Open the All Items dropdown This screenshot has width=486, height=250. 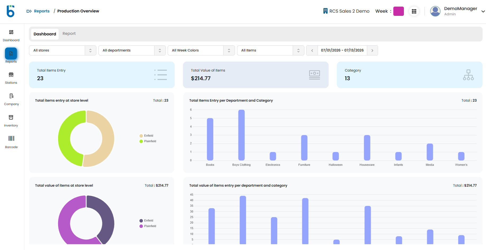point(271,50)
